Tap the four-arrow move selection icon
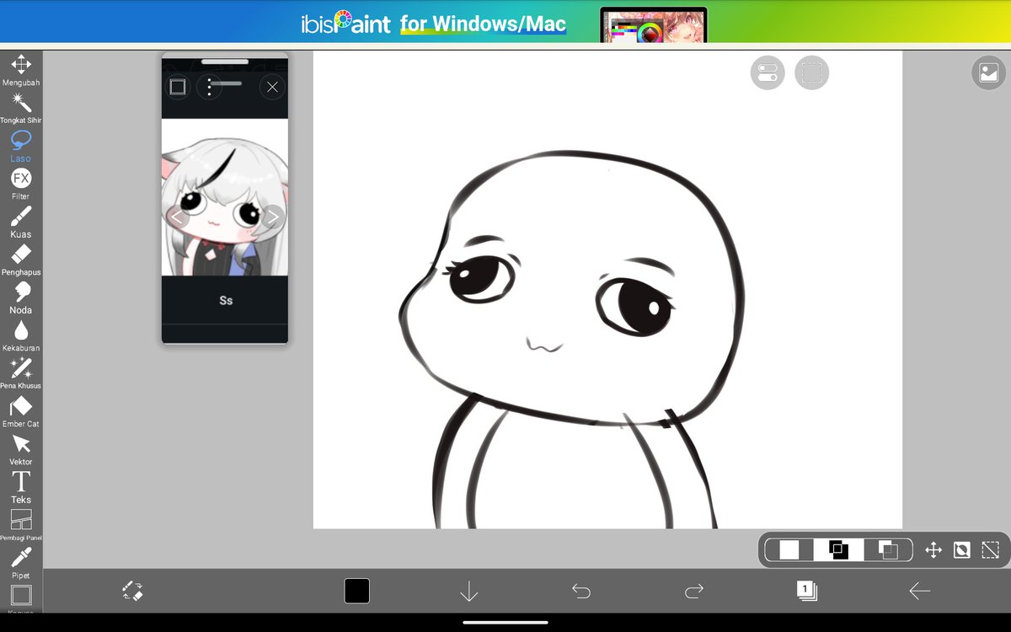1011x632 pixels. point(933,550)
